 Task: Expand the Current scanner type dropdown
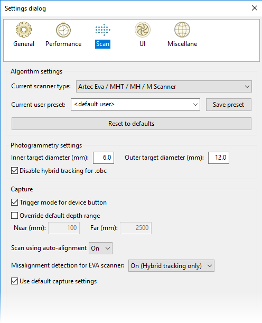[x=164, y=87]
